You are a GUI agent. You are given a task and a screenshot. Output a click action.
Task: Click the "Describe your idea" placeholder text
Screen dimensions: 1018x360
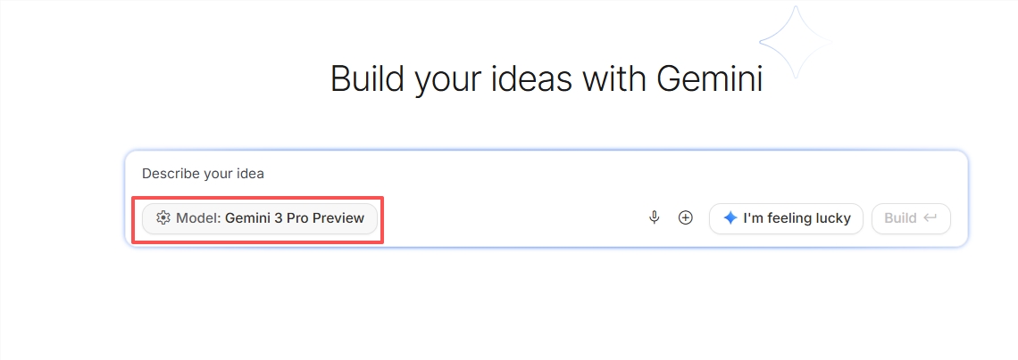[x=203, y=174]
